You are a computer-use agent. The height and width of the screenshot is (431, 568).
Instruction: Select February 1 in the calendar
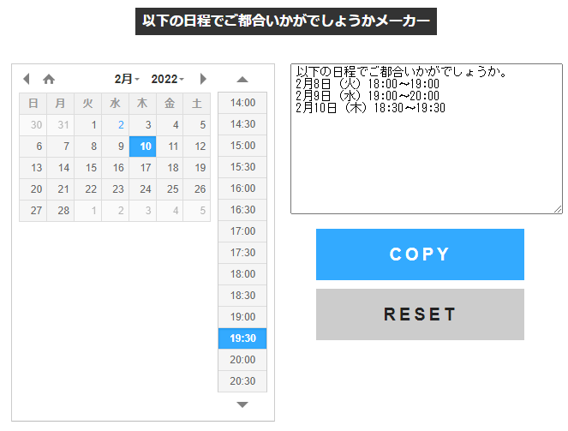coord(88,125)
